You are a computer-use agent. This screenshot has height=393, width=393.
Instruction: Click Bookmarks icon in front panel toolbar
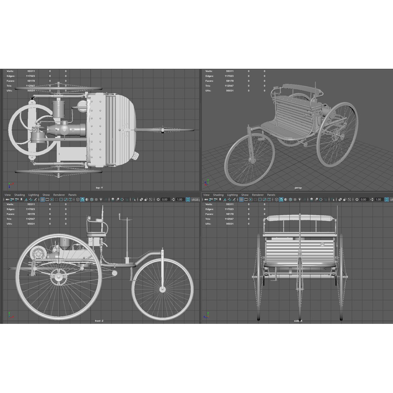(21, 199)
